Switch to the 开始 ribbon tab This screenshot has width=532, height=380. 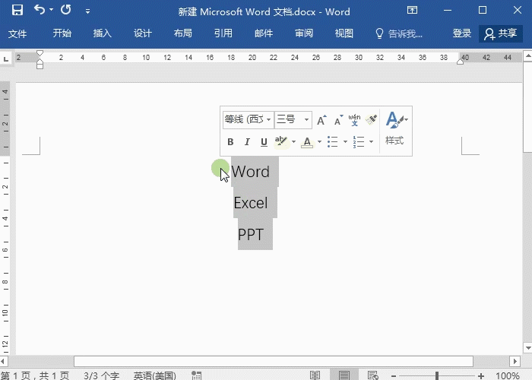point(62,33)
